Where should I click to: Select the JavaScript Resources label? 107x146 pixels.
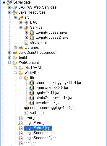[x=37, y=53]
